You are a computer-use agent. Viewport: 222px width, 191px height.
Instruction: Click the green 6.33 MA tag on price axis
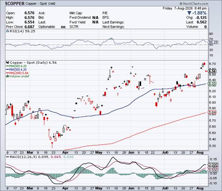click(212, 84)
